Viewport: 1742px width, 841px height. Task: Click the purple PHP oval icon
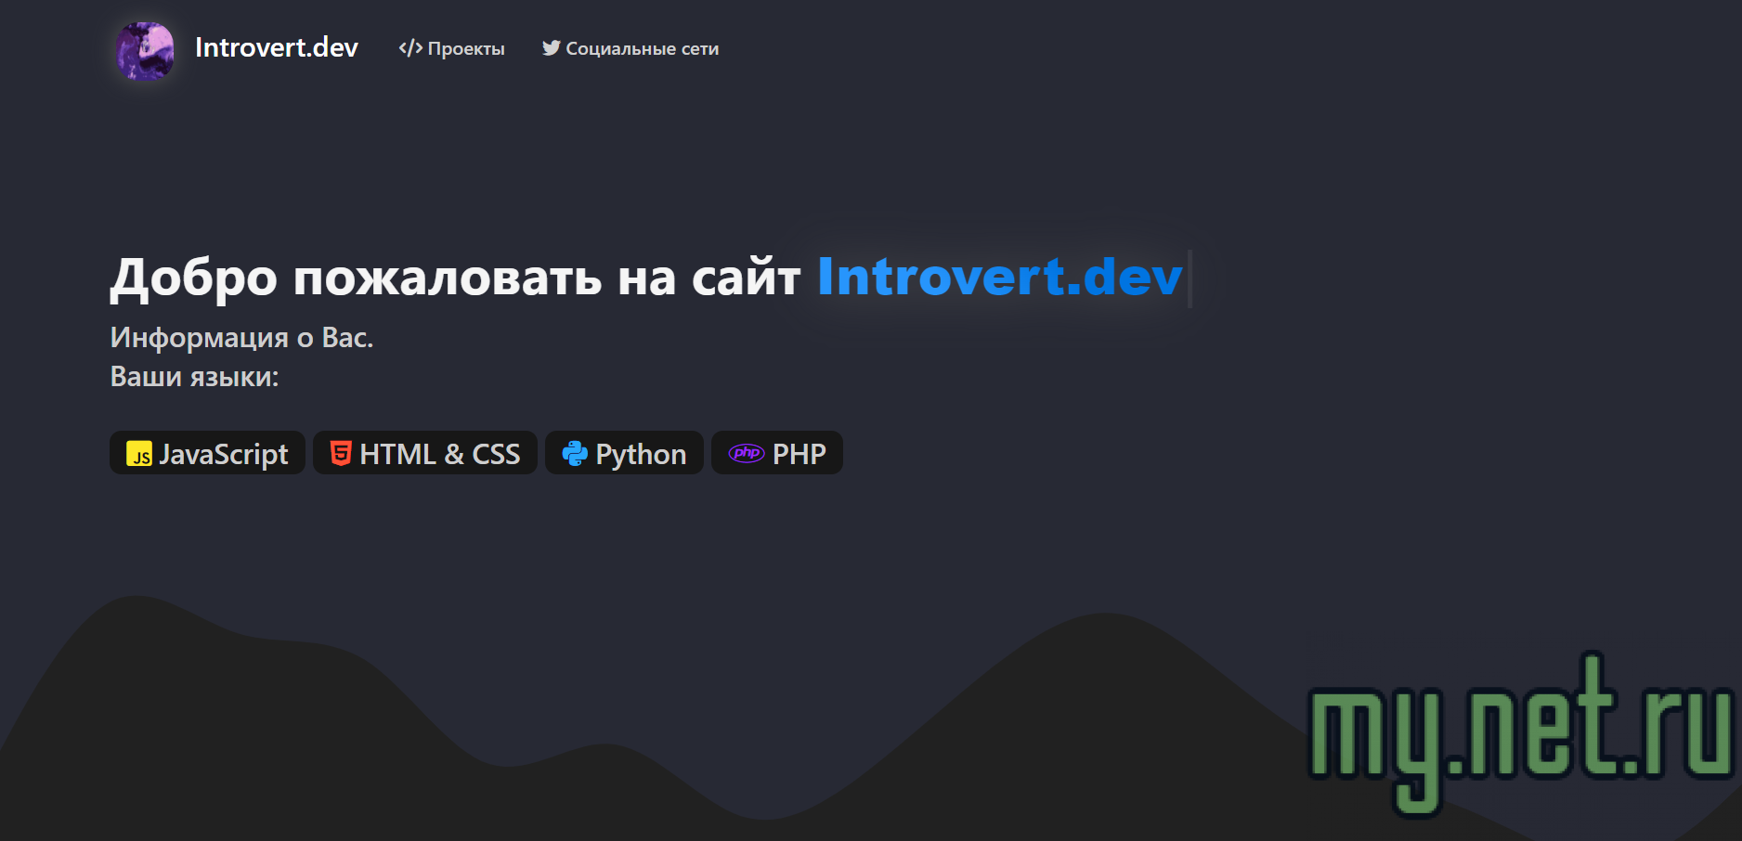pyautogui.click(x=747, y=453)
